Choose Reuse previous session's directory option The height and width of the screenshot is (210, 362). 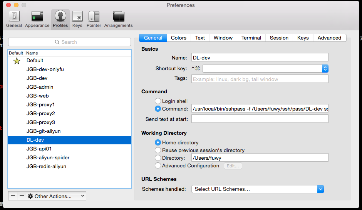(158, 150)
